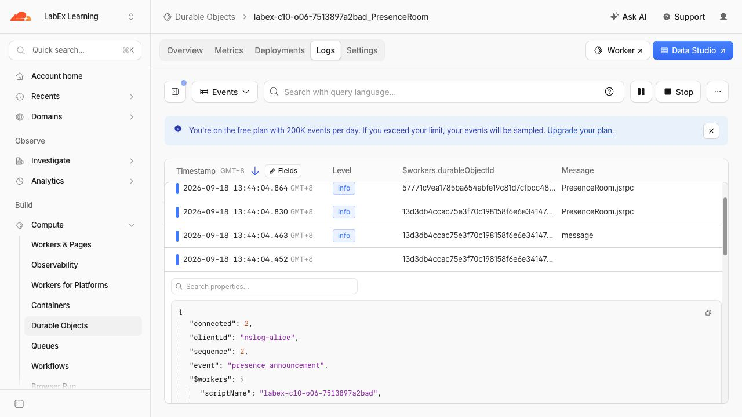Toggle the filters side panel icon

click(175, 92)
